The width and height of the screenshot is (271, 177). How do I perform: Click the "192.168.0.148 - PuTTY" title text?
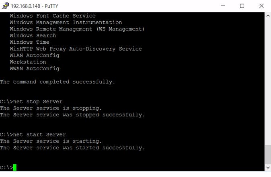click(33, 6)
